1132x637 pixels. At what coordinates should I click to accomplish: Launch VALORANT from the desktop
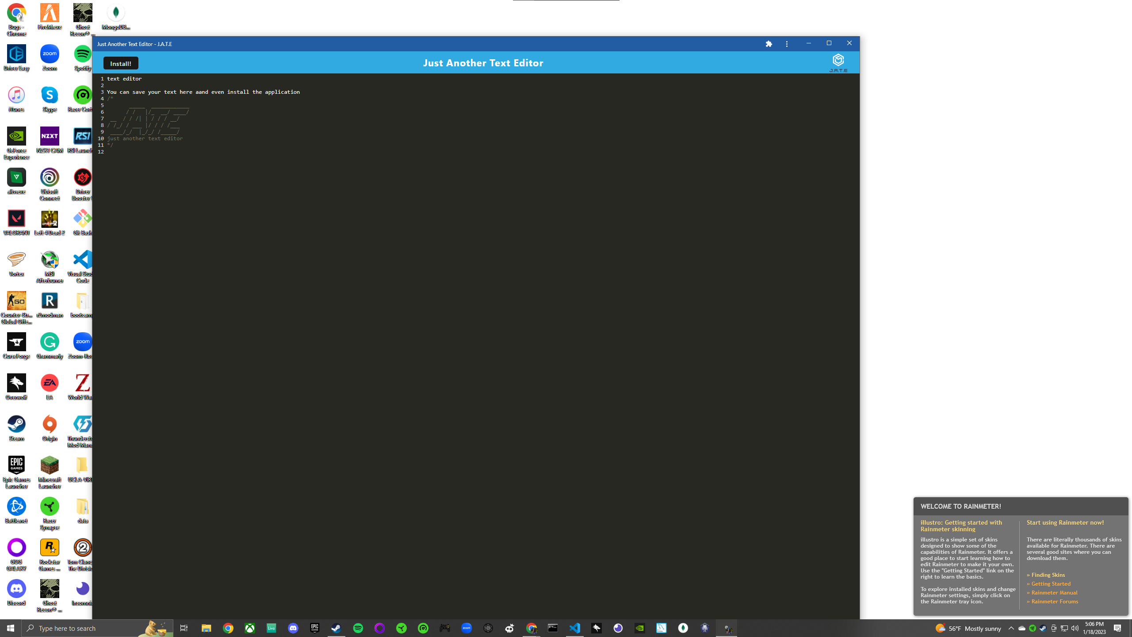pyautogui.click(x=16, y=218)
